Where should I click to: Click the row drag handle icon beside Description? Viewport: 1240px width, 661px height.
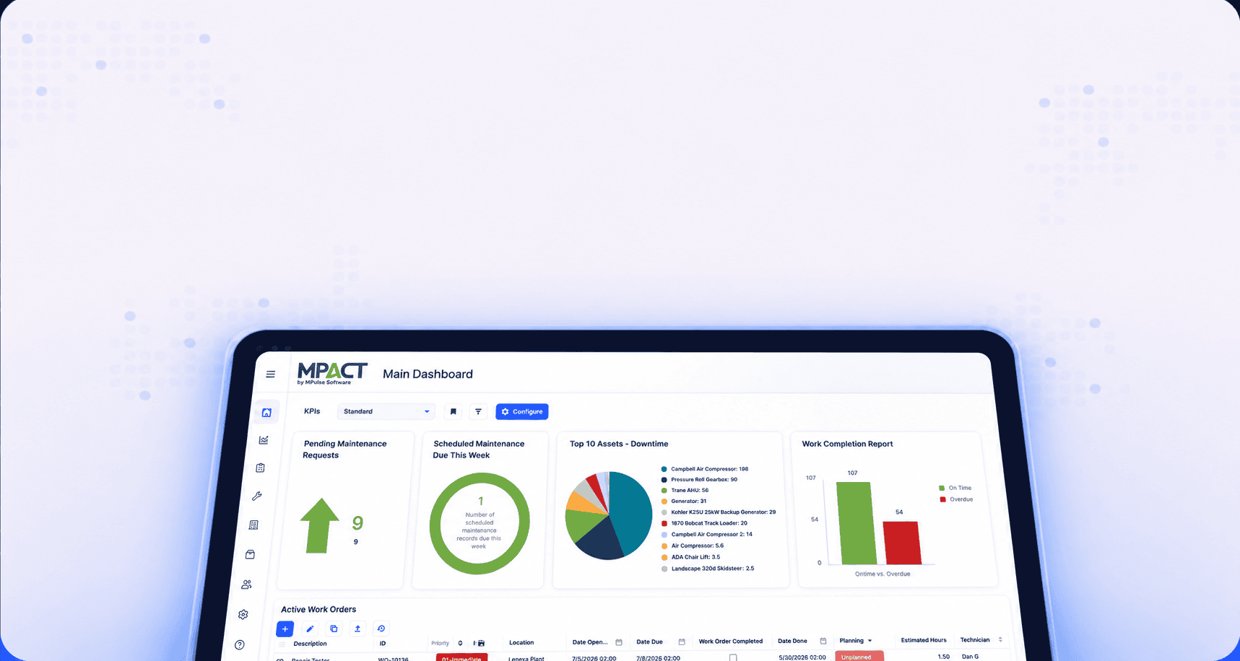(282, 644)
